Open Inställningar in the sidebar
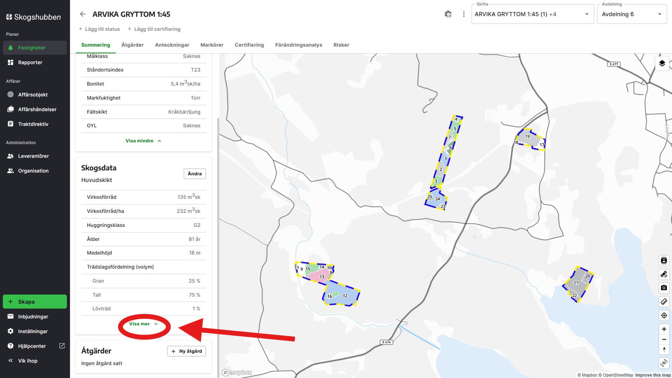 pos(35,331)
